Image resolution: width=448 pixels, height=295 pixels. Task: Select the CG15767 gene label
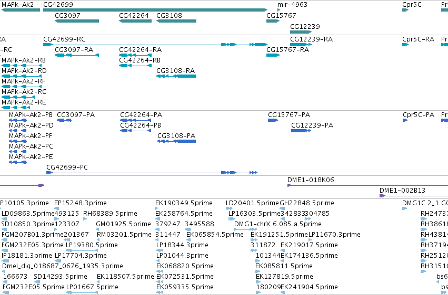[x=281, y=15]
